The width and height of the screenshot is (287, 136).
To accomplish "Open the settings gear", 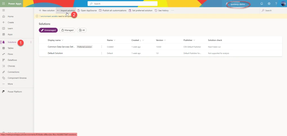I will (x=269, y=4).
